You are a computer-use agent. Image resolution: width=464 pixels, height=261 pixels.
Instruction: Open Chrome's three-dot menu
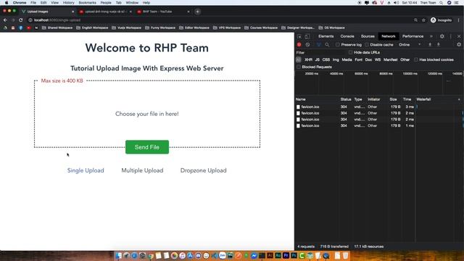pyautogui.click(x=459, y=20)
